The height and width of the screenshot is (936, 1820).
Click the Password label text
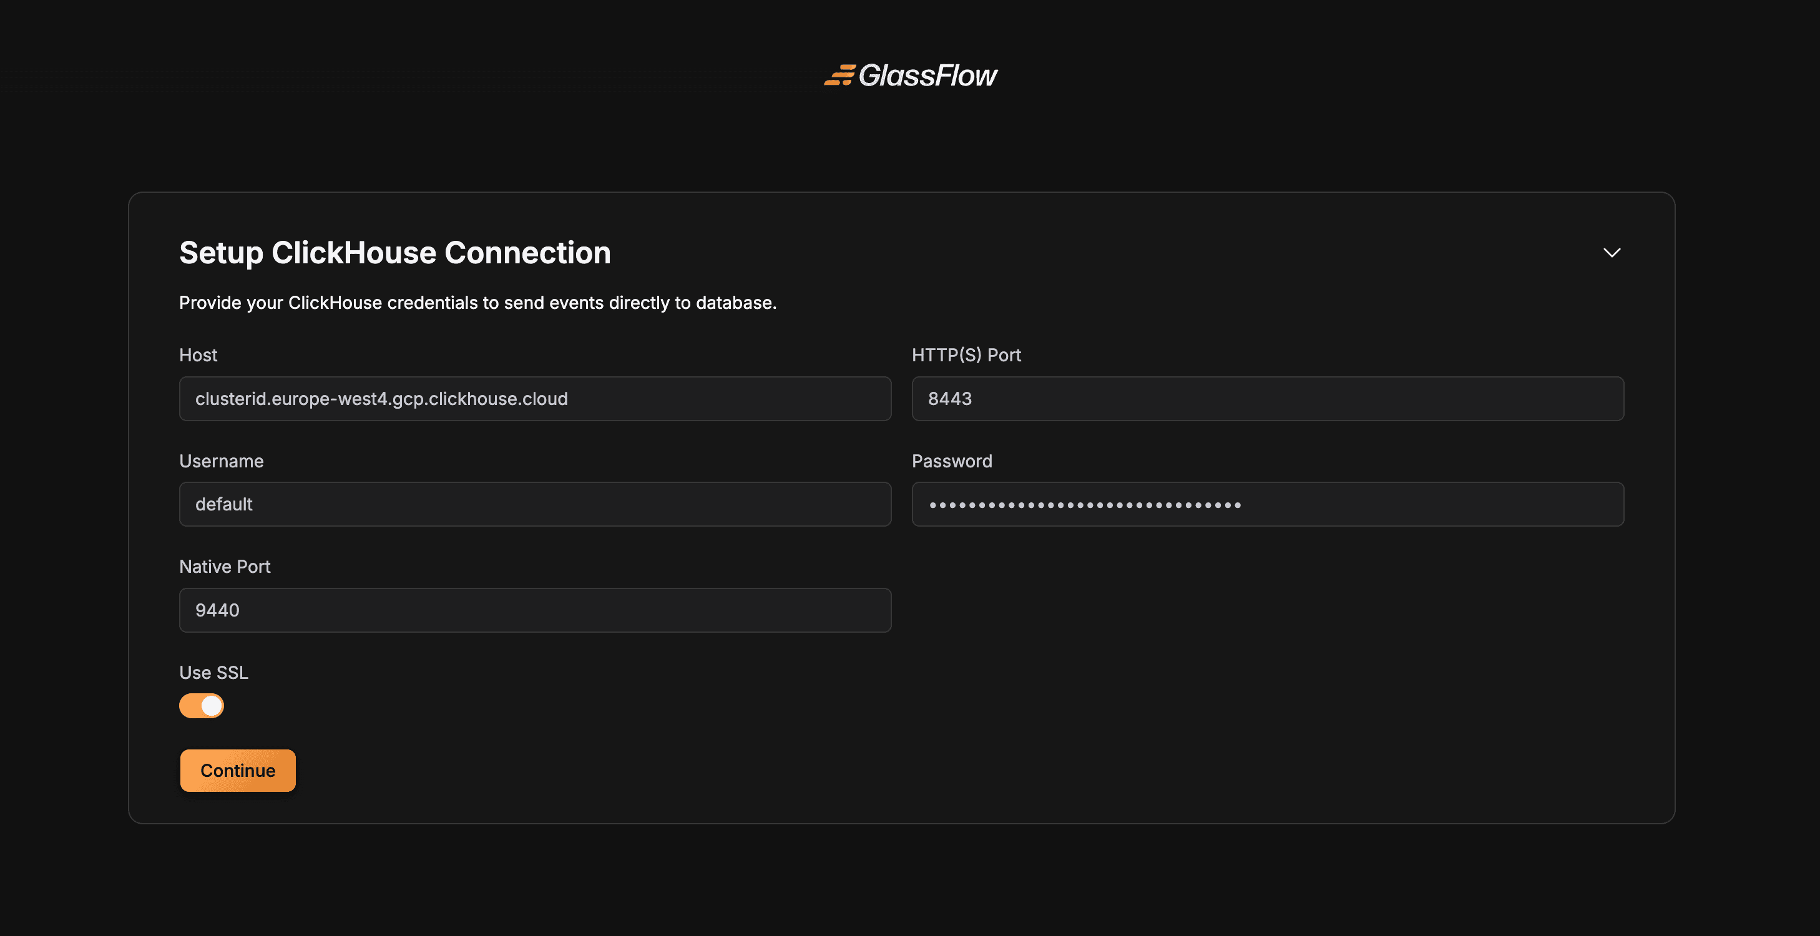pos(952,461)
